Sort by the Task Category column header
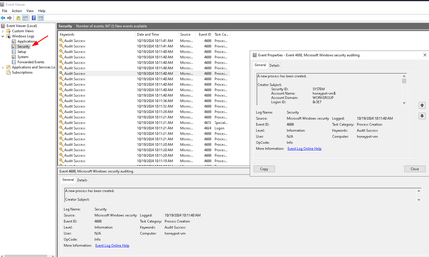This screenshot has height=257, width=429. (222, 34)
